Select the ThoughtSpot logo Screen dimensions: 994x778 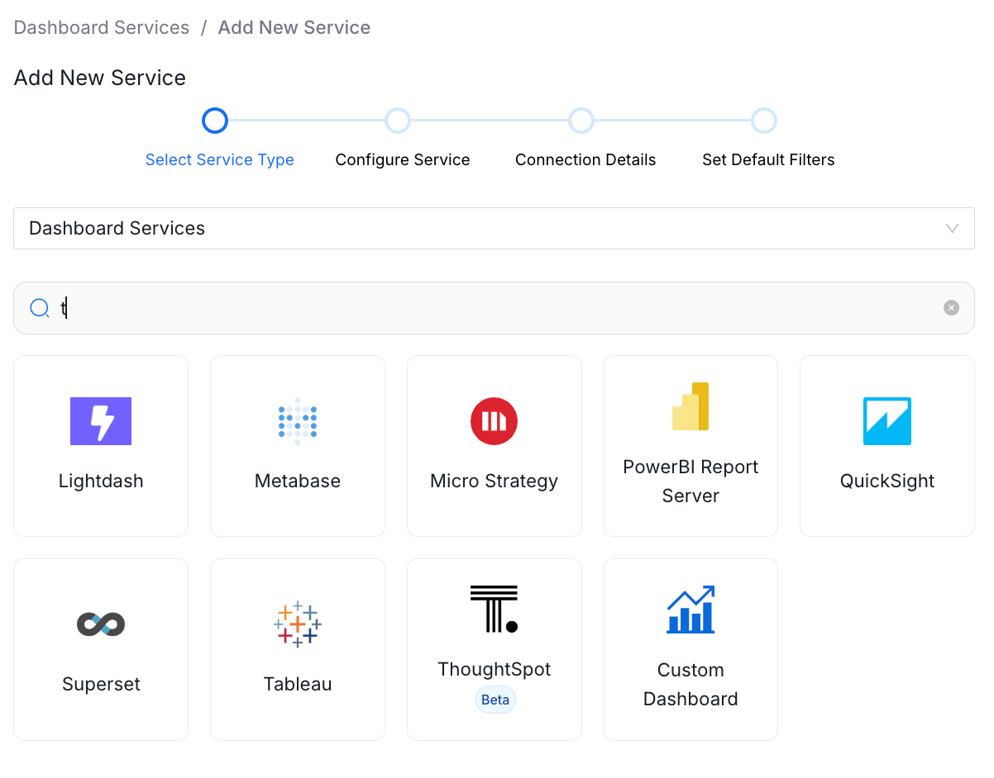tap(495, 610)
